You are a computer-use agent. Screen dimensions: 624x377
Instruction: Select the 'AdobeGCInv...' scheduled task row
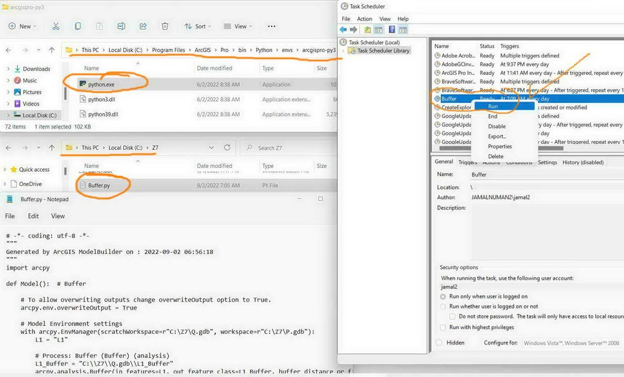click(x=528, y=64)
